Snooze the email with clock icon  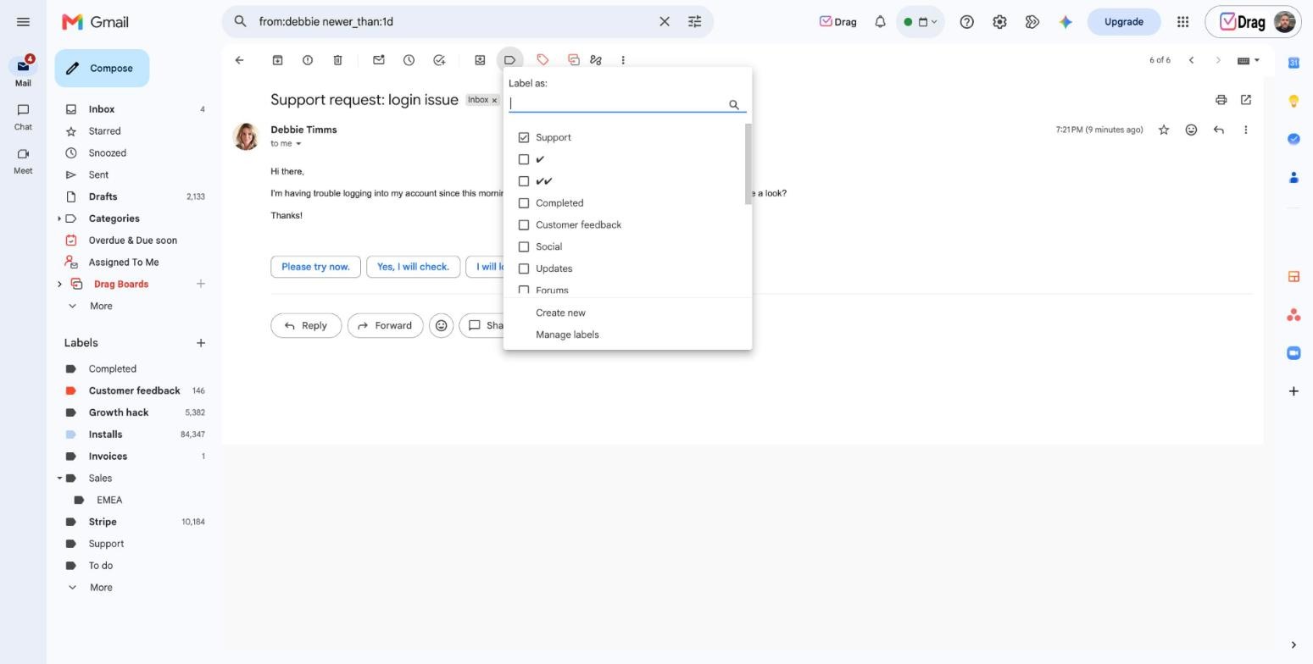pos(409,60)
